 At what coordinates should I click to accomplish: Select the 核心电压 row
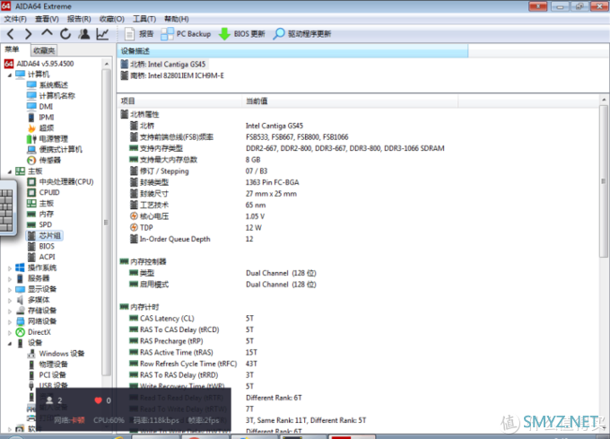197,216
